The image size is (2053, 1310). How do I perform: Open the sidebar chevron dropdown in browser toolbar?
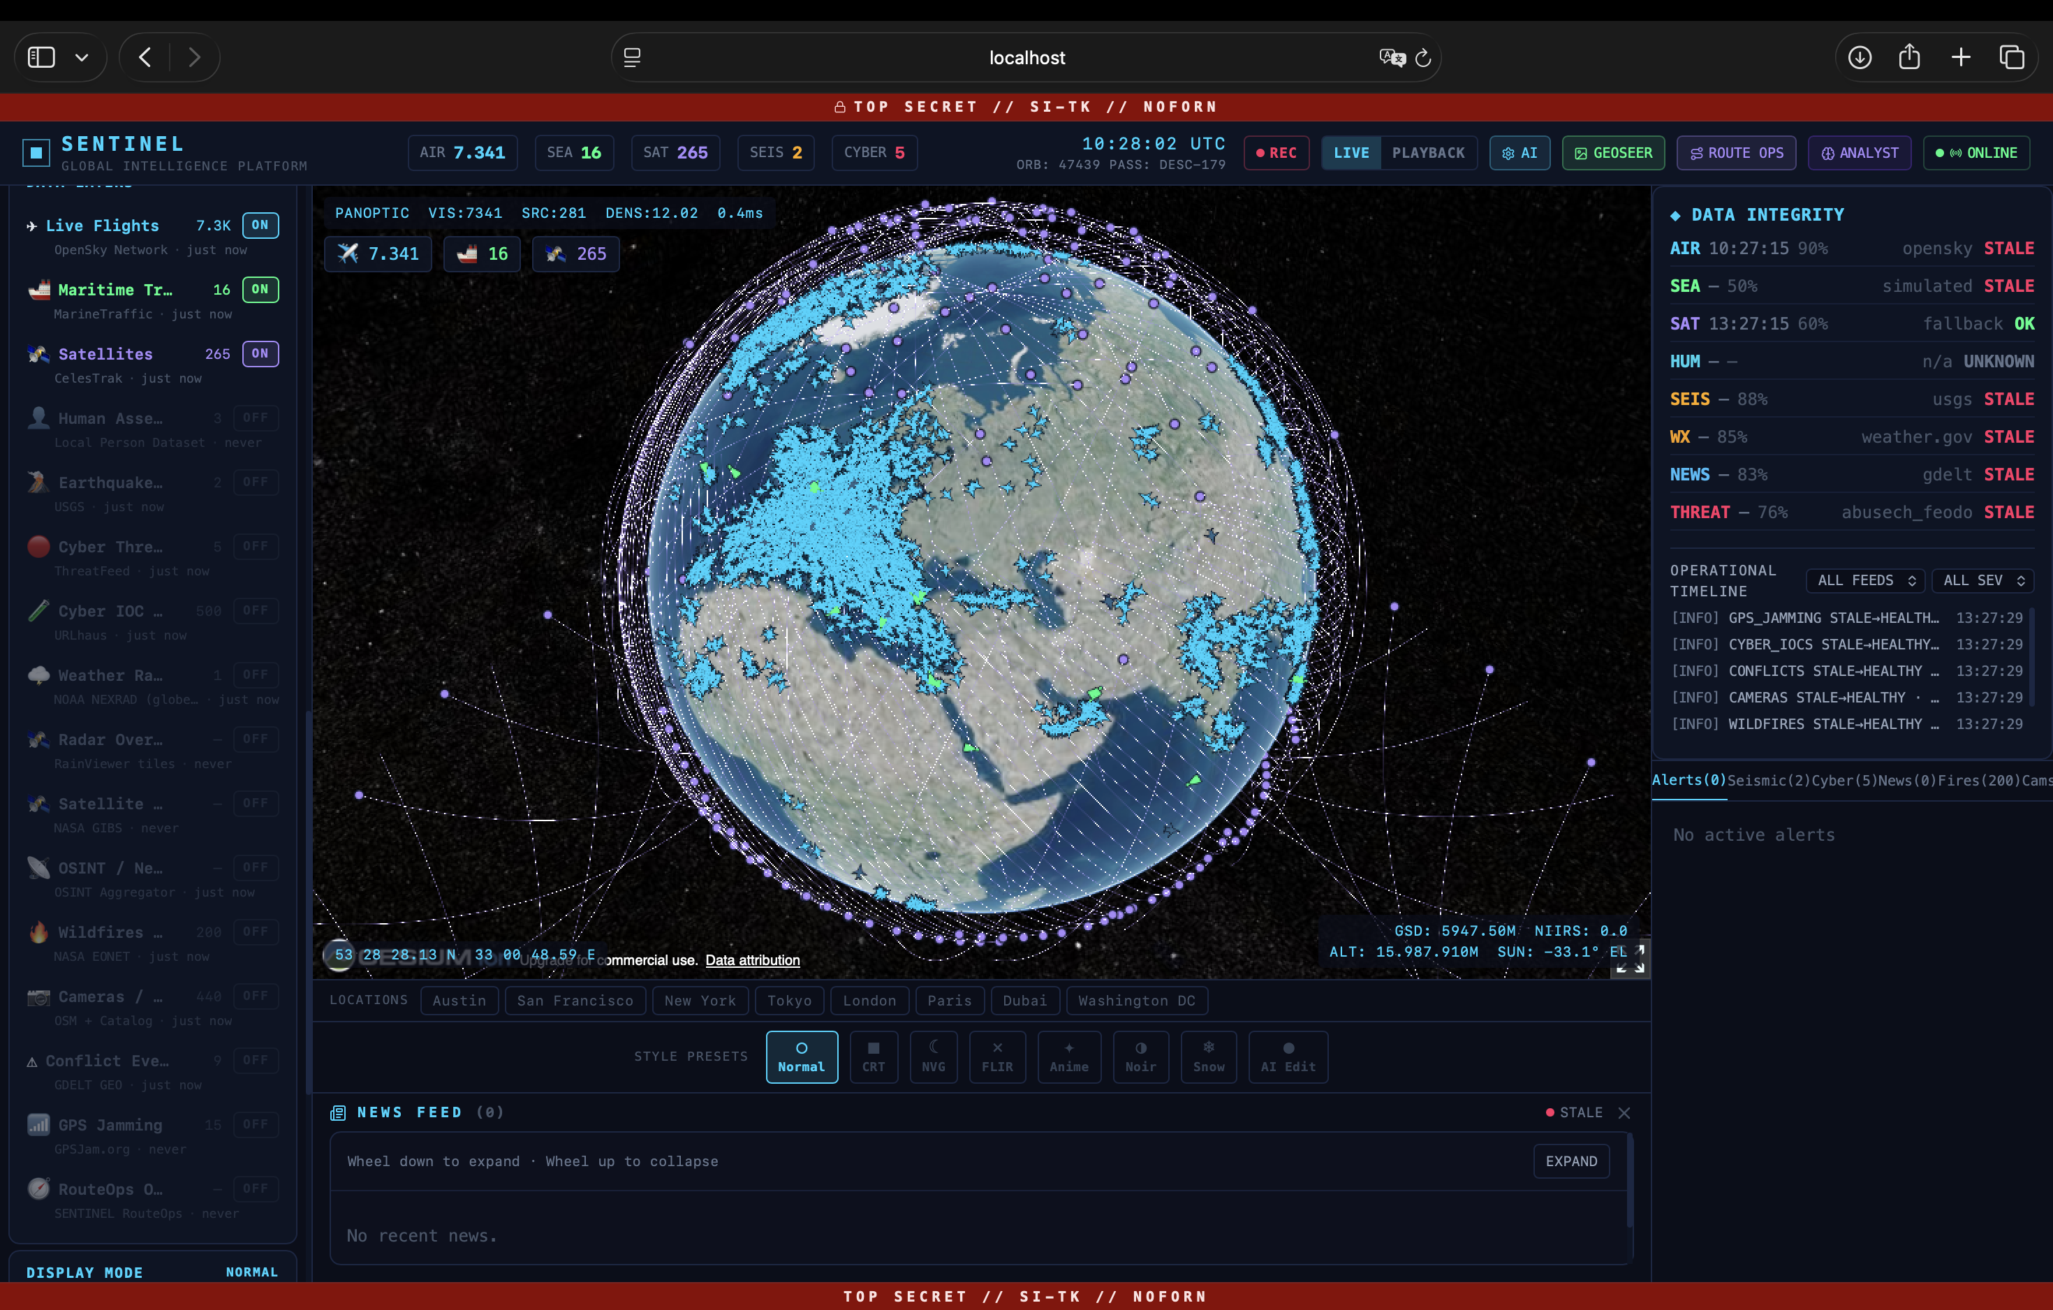(x=82, y=57)
